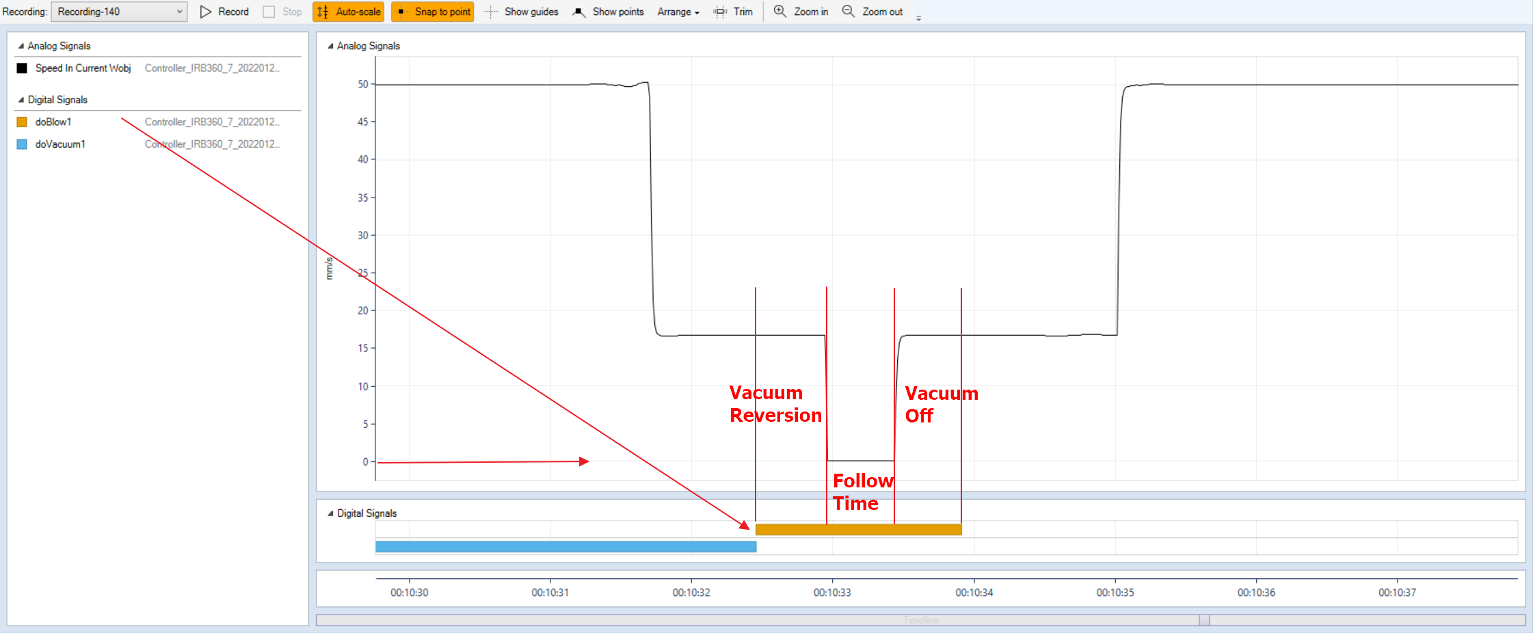This screenshot has height=633, width=1533.
Task: Click the Trim button
Action: coord(733,12)
